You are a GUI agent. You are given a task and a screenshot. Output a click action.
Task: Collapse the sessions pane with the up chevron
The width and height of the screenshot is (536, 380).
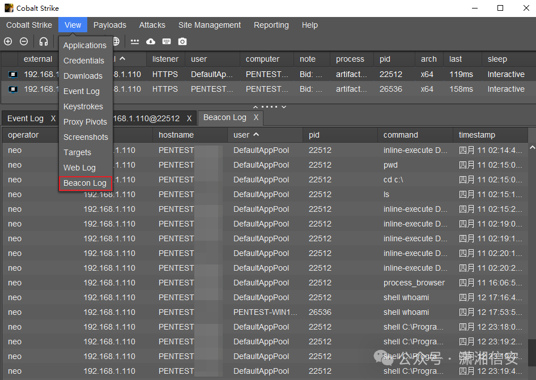256,106
